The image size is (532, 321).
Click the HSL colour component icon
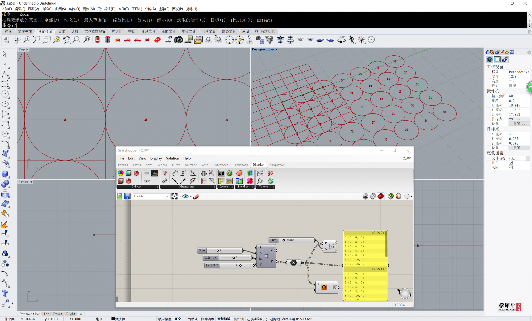(x=146, y=173)
